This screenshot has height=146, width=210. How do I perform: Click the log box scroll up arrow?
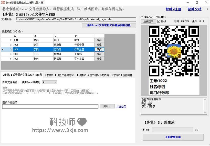tap(205, 99)
